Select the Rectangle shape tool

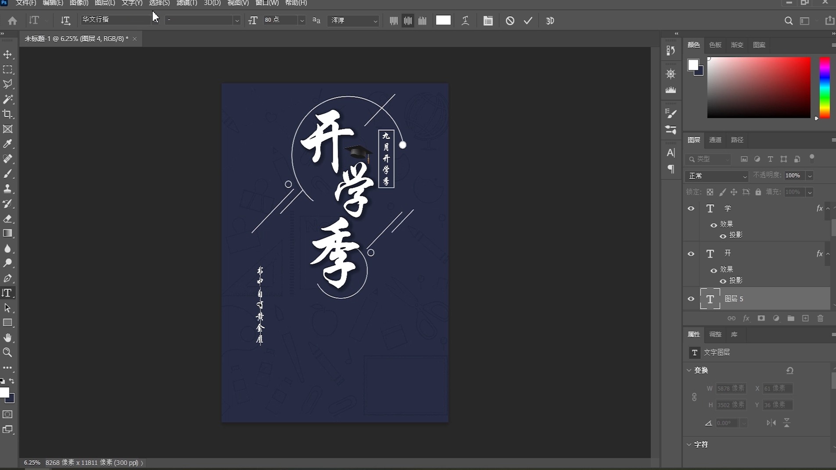click(8, 323)
